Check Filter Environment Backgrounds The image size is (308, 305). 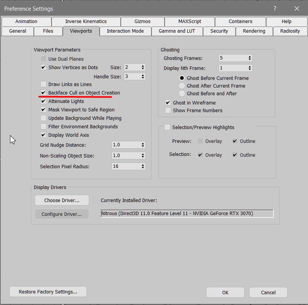point(43,126)
